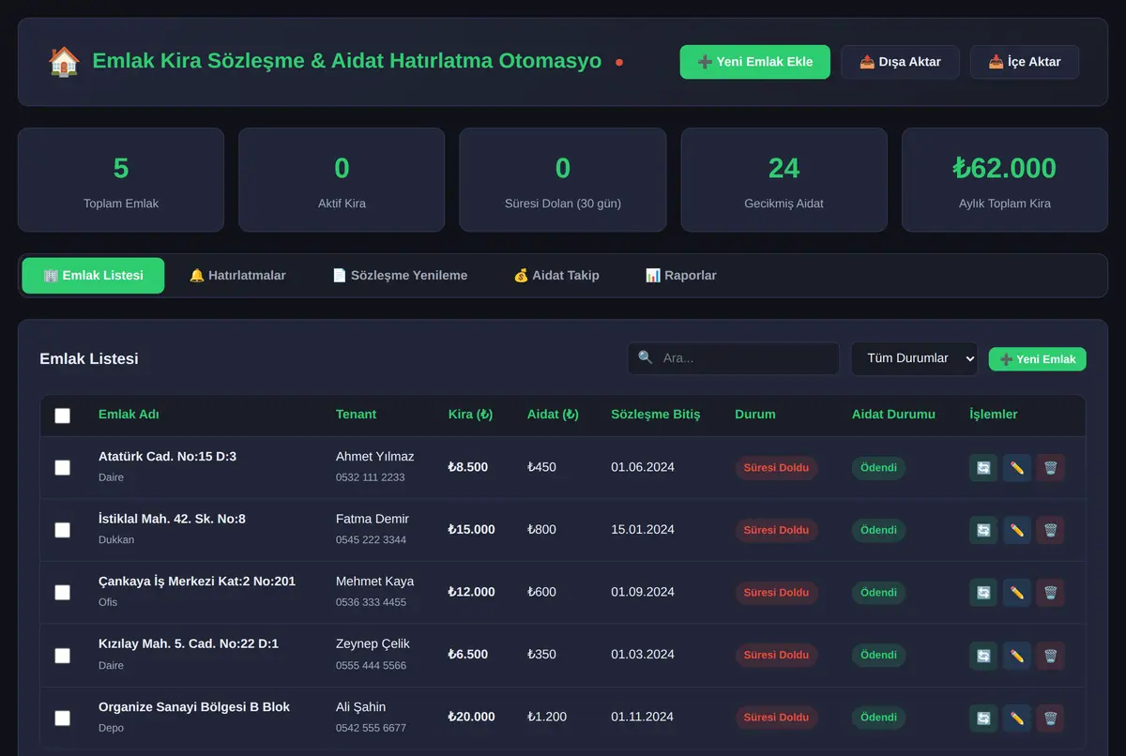1126x756 pixels.
Task: Click the small Yeni Emlak button
Action: pos(1038,359)
